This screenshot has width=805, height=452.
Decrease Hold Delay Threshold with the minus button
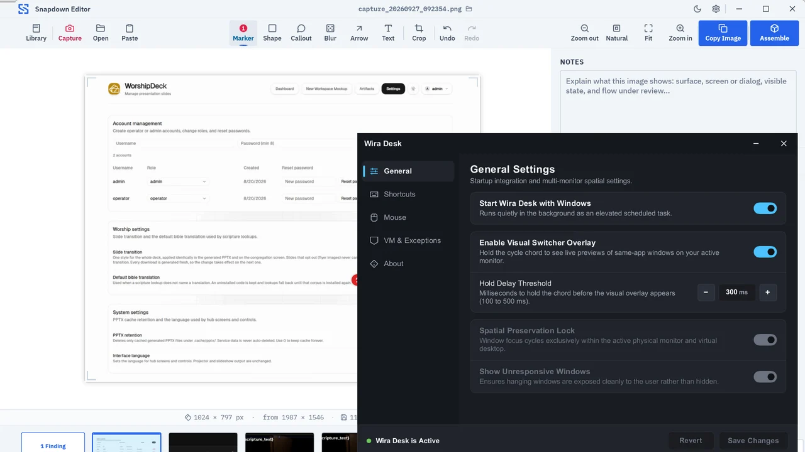click(706, 292)
